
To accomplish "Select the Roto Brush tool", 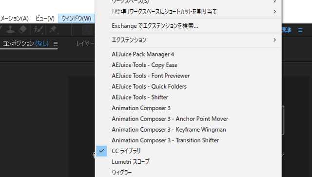I will 38,30.
